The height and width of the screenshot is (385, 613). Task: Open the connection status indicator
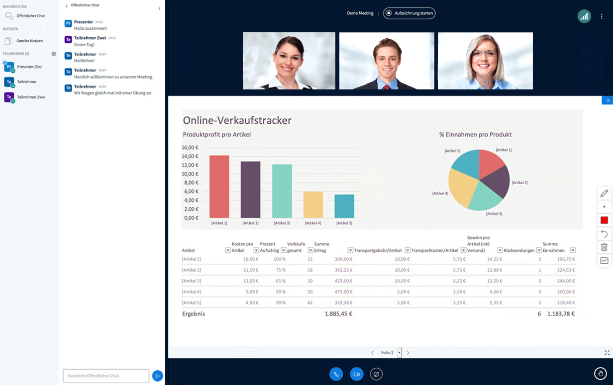pyautogui.click(x=584, y=16)
